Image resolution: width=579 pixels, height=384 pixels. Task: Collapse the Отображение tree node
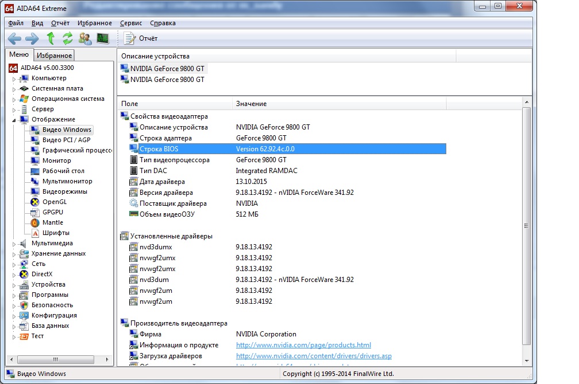(14, 120)
